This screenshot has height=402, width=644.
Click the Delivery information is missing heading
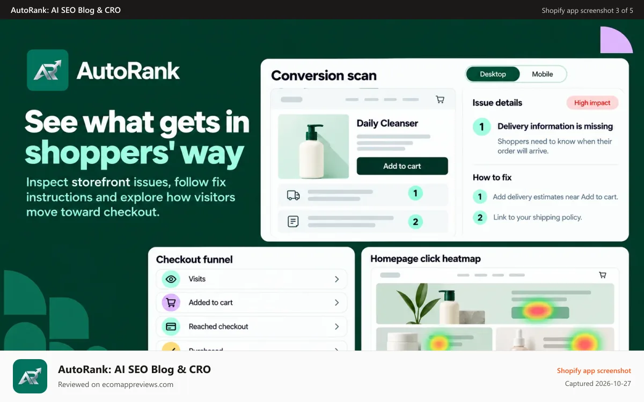pyautogui.click(x=555, y=126)
